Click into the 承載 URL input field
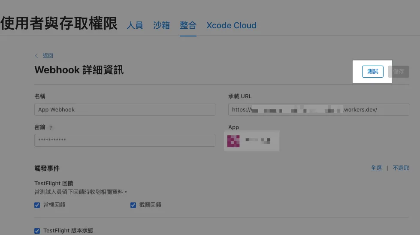The image size is (420, 235). [x=318, y=109]
